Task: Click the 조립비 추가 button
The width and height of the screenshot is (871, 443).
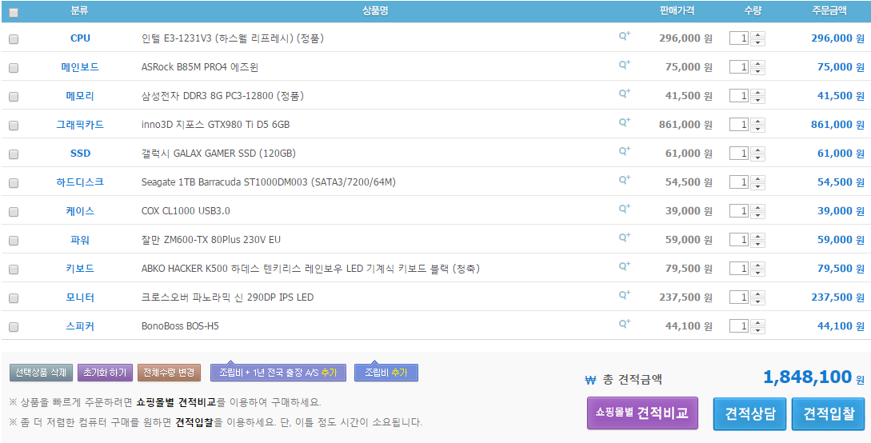Action: click(x=386, y=373)
